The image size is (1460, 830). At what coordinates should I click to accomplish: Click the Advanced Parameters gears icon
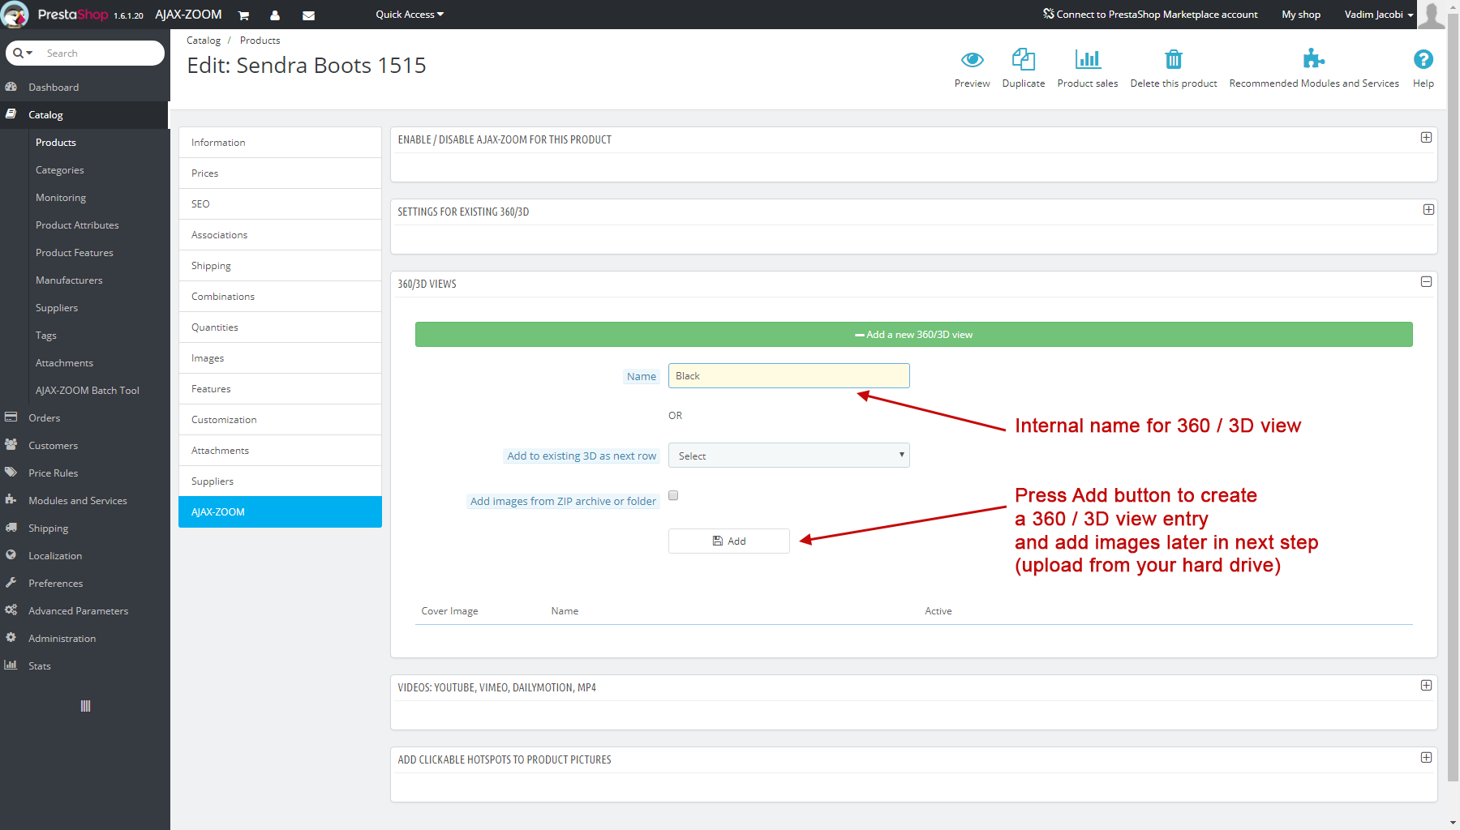pos(11,610)
